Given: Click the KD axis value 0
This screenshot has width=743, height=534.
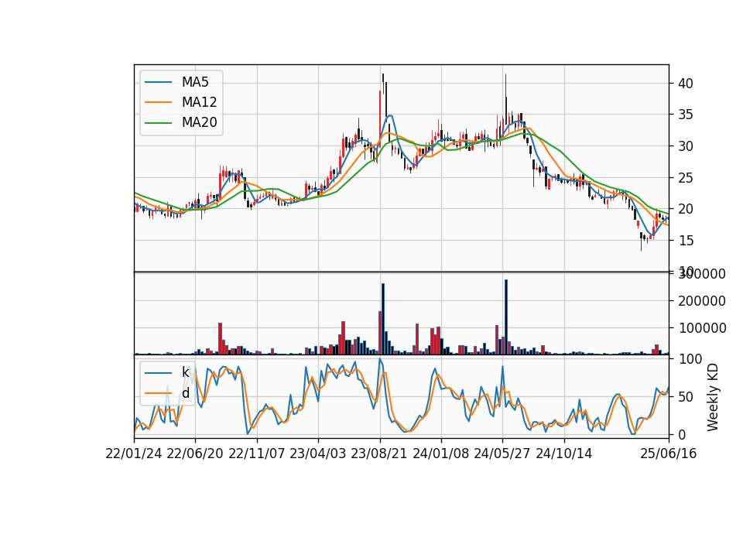Looking at the screenshot, I should click(x=682, y=434).
